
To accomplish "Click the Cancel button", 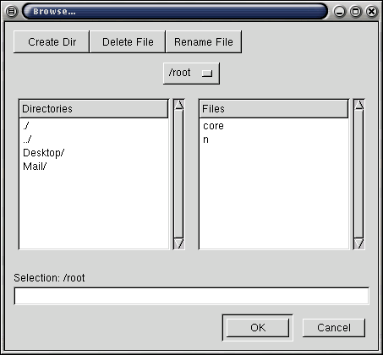I will [334, 328].
